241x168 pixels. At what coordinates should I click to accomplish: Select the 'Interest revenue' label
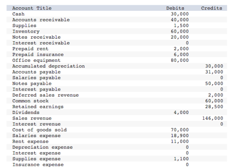point(37,124)
